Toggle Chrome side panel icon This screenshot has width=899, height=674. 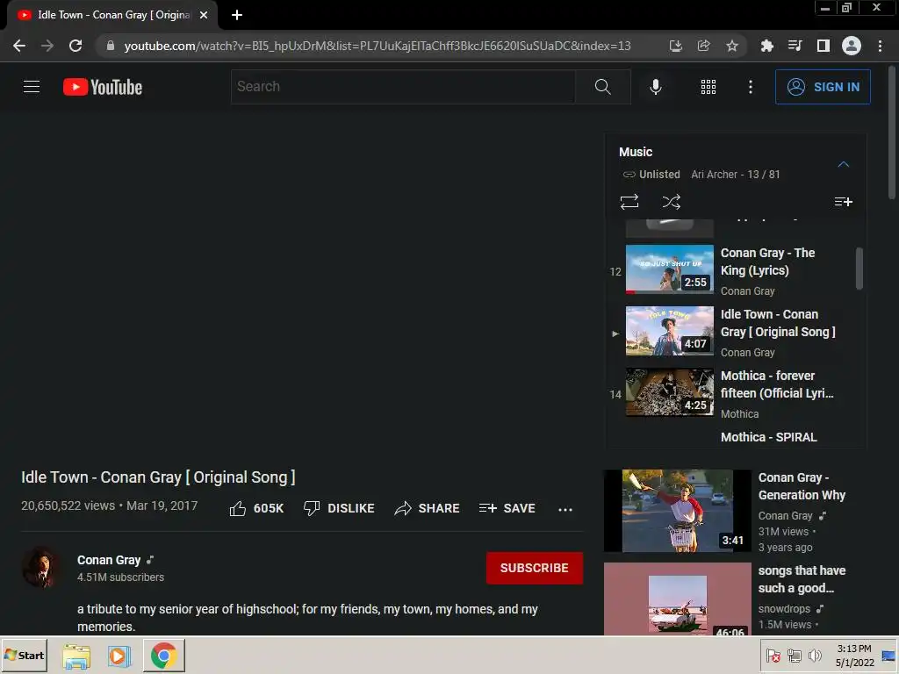point(823,46)
